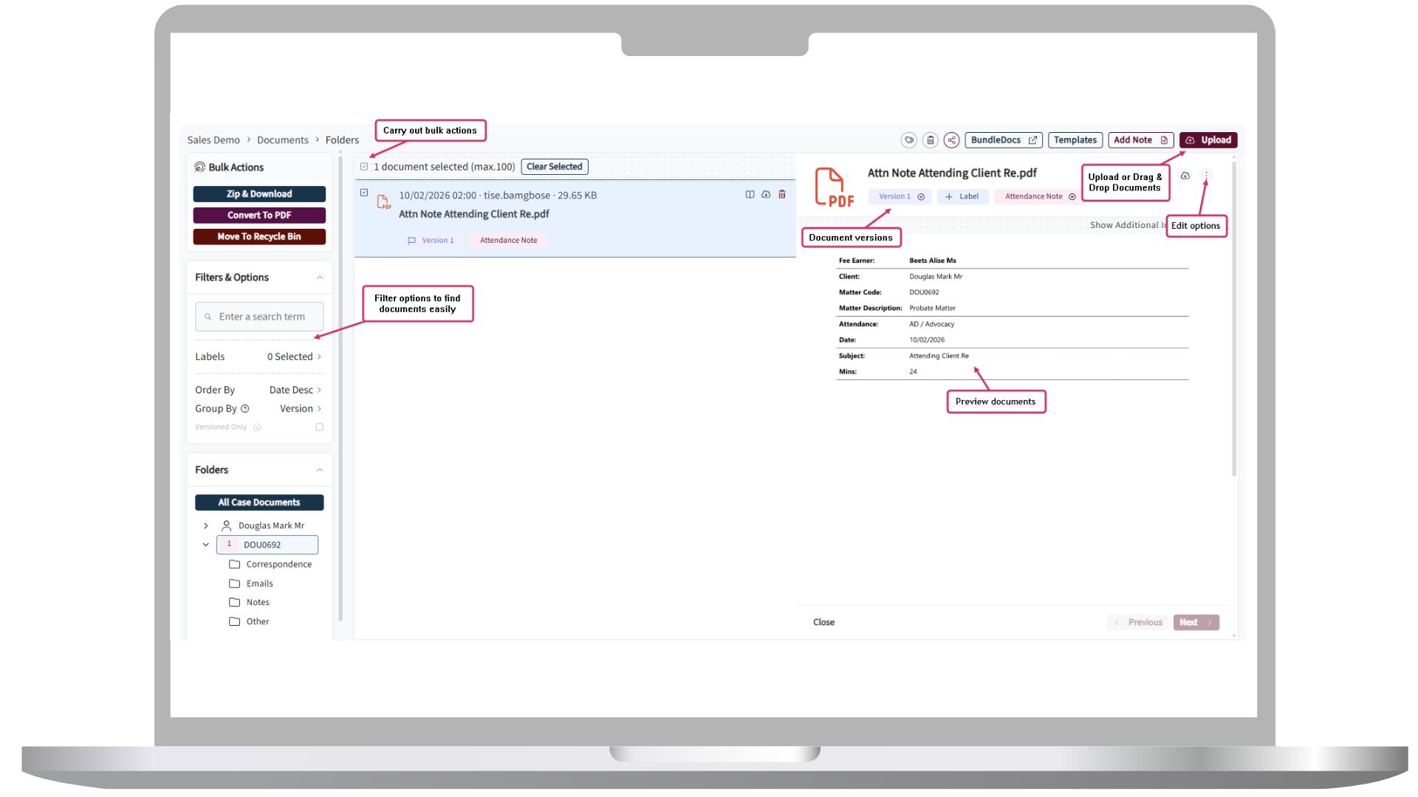Viewport: 1418px width, 797px height.
Task: Collapse the Folders panel
Action: (x=320, y=470)
